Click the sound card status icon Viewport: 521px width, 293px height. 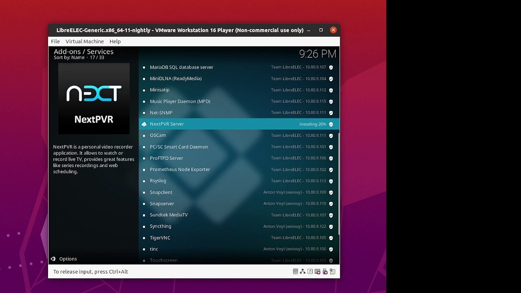[x=310, y=271]
